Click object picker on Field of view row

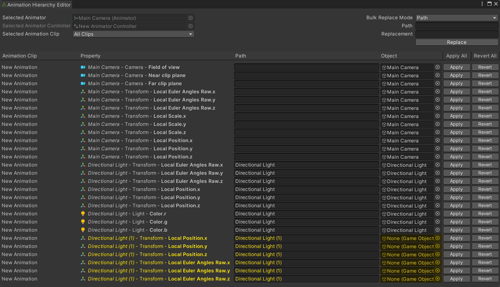point(438,67)
